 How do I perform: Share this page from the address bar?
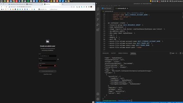coord(71,7)
